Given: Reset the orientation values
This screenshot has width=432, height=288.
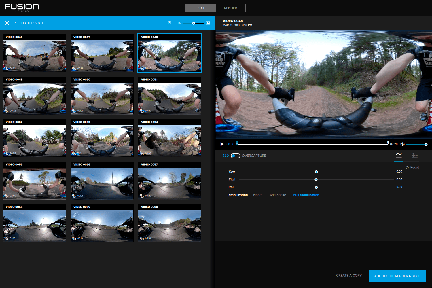Looking at the screenshot, I should click(x=412, y=168).
